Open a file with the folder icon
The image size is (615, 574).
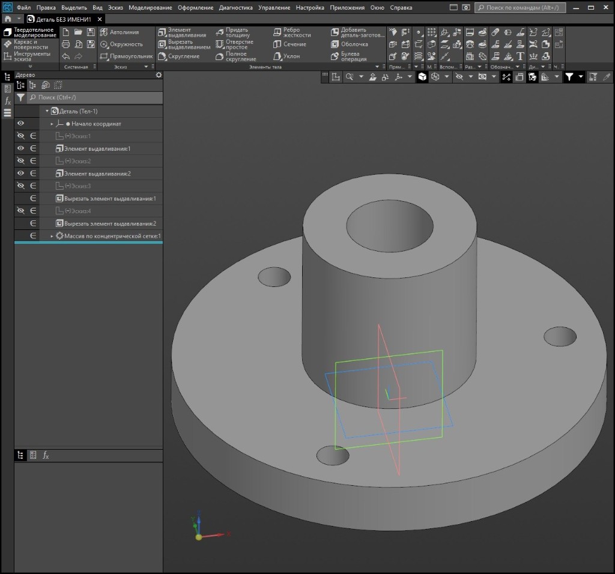78,32
